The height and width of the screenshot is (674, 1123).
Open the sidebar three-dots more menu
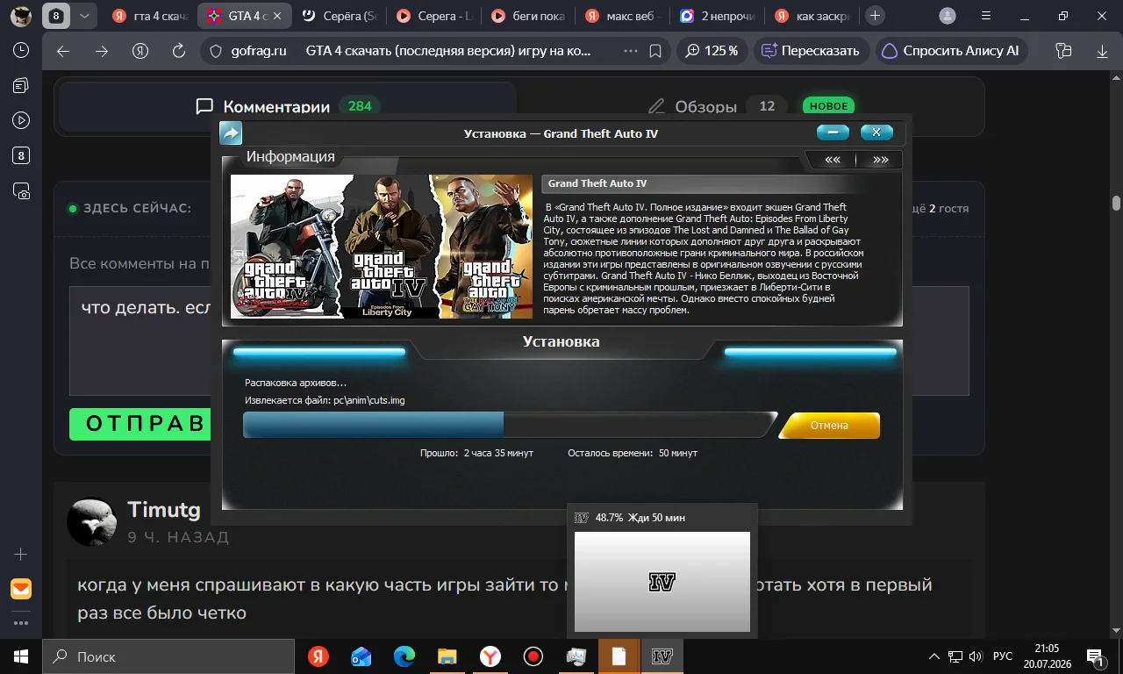[x=21, y=623]
